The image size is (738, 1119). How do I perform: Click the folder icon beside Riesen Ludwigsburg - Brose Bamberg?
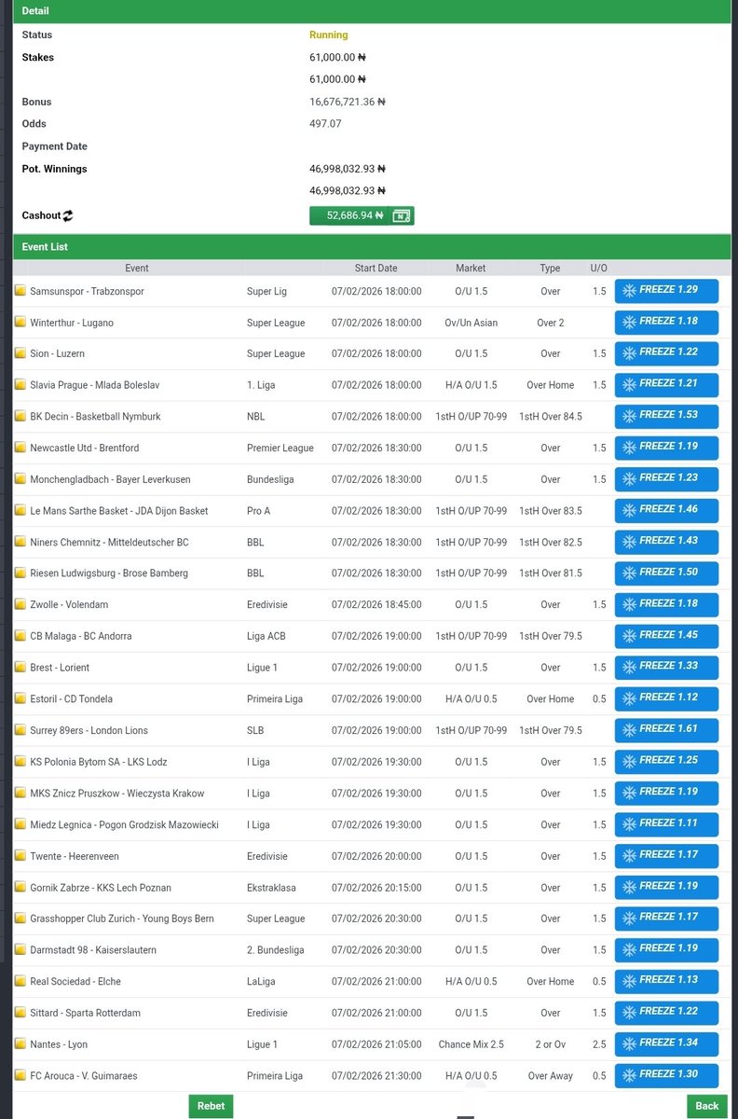pyautogui.click(x=20, y=573)
